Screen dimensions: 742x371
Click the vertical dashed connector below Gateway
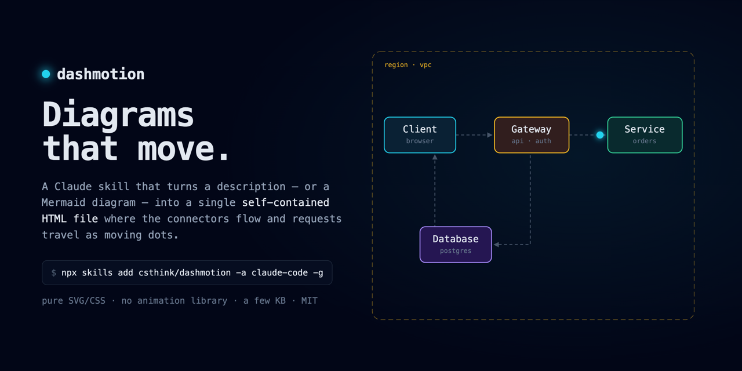[530, 198]
